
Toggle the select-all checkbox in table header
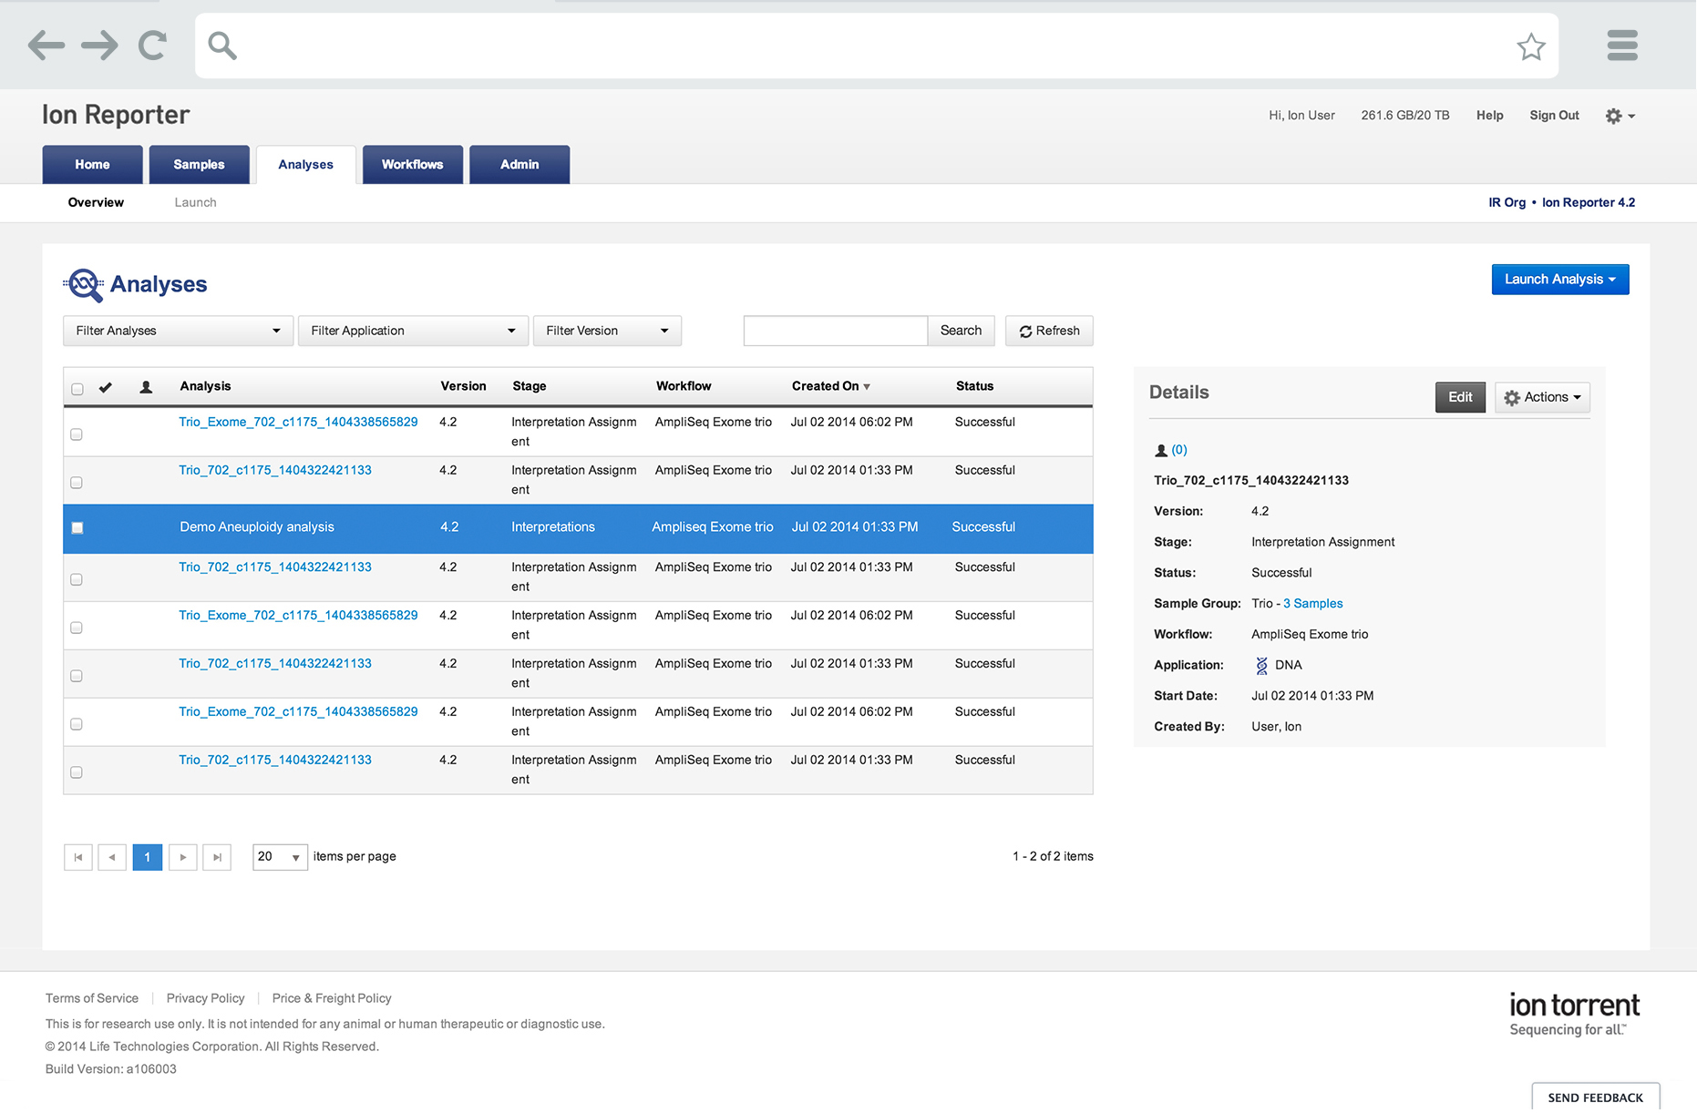tap(77, 389)
